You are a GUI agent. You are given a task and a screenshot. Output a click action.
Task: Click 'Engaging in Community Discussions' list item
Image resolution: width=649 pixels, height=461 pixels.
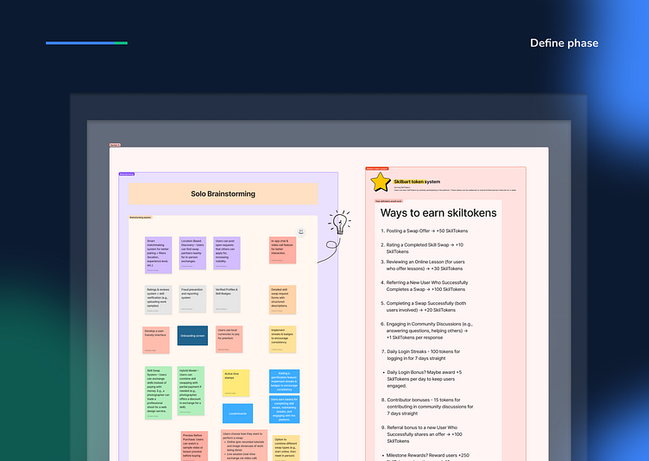[x=426, y=331]
